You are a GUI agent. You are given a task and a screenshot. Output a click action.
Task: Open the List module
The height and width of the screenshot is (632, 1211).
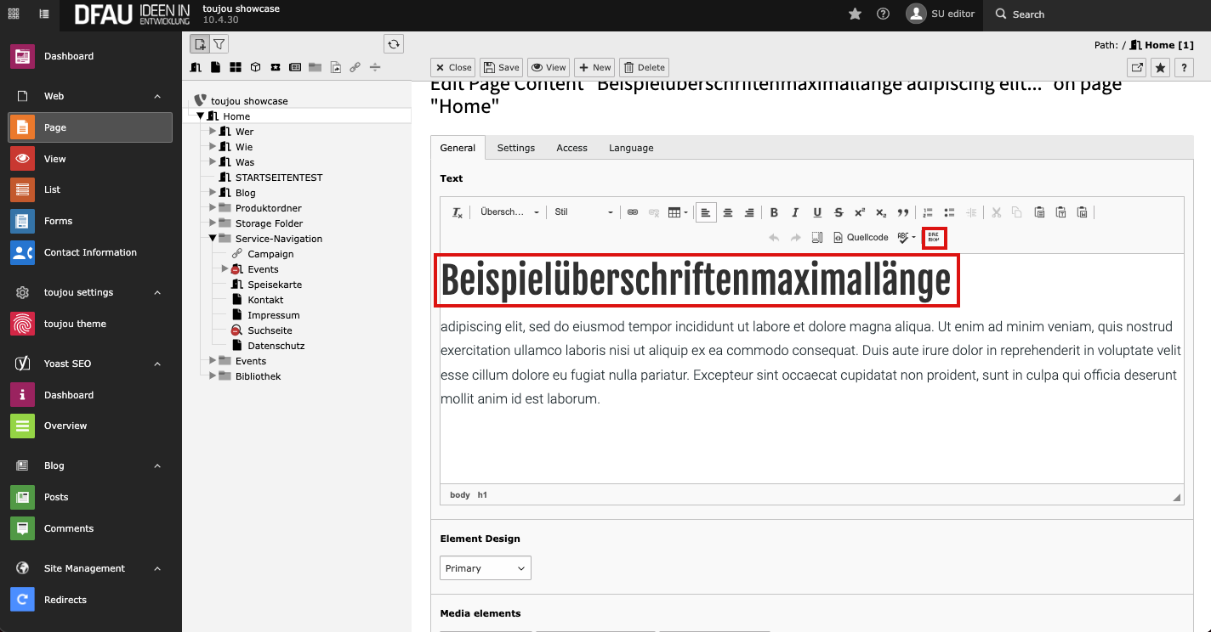click(x=90, y=189)
